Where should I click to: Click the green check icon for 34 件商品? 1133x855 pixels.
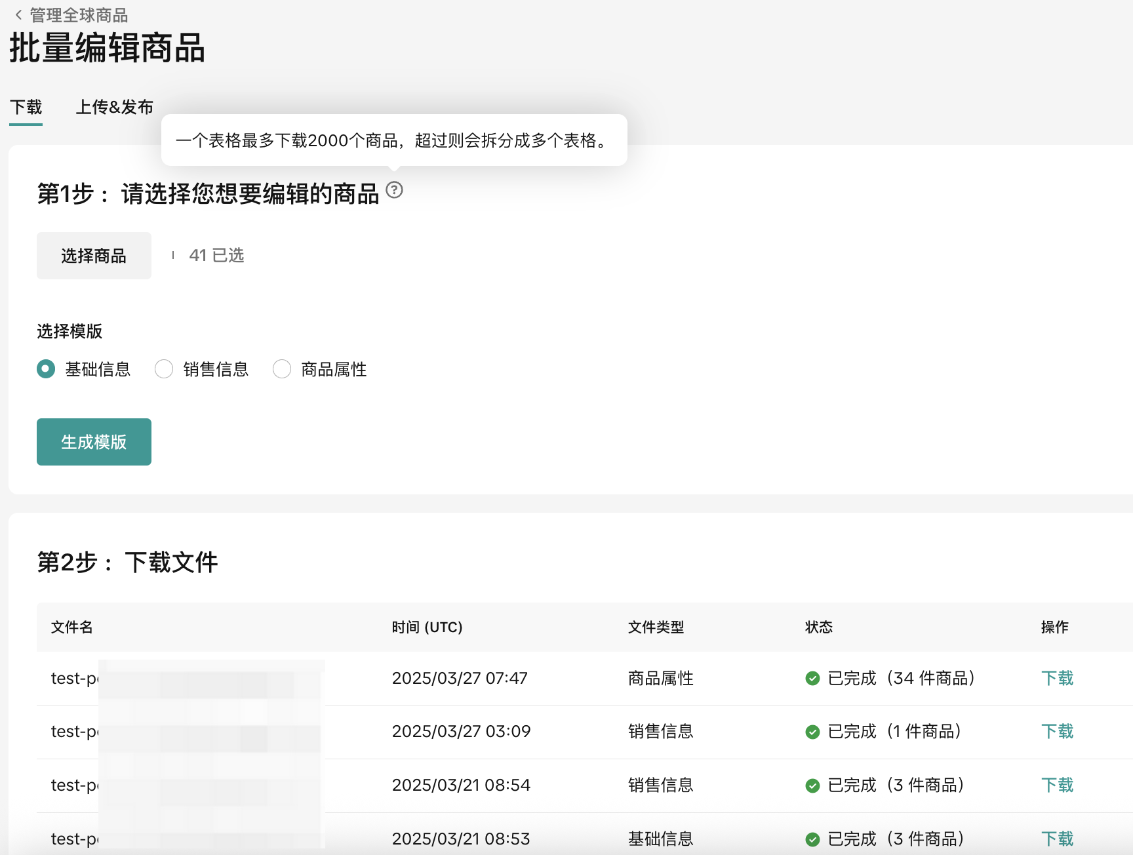click(x=812, y=679)
